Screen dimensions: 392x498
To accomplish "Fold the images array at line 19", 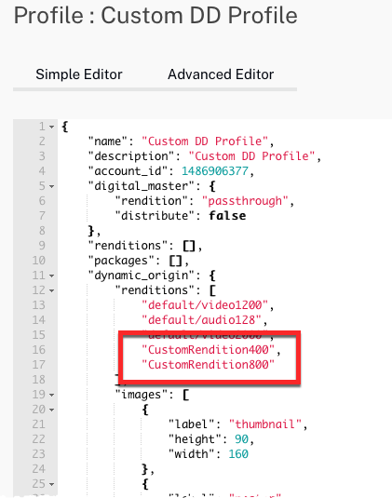I will [52, 395].
